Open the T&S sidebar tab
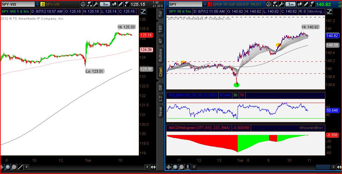 160,29
